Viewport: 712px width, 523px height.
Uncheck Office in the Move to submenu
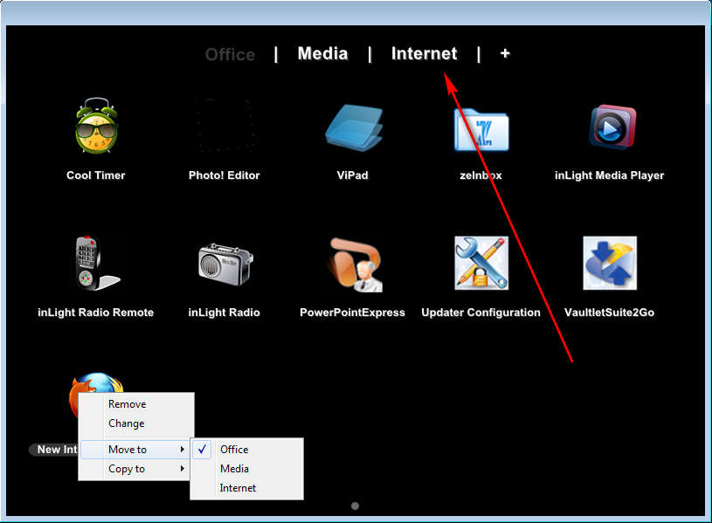(234, 449)
